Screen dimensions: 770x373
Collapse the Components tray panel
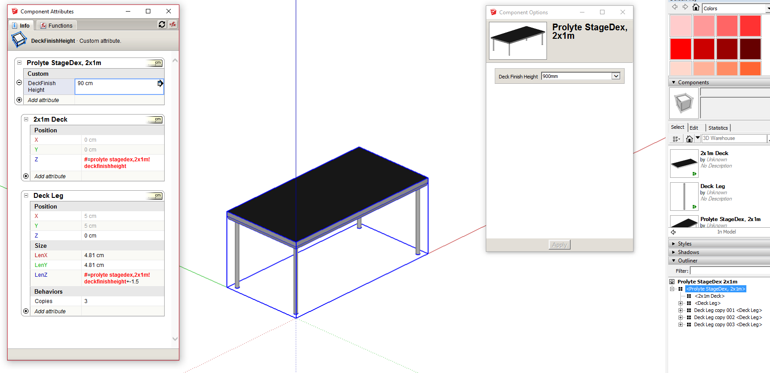[x=673, y=82]
